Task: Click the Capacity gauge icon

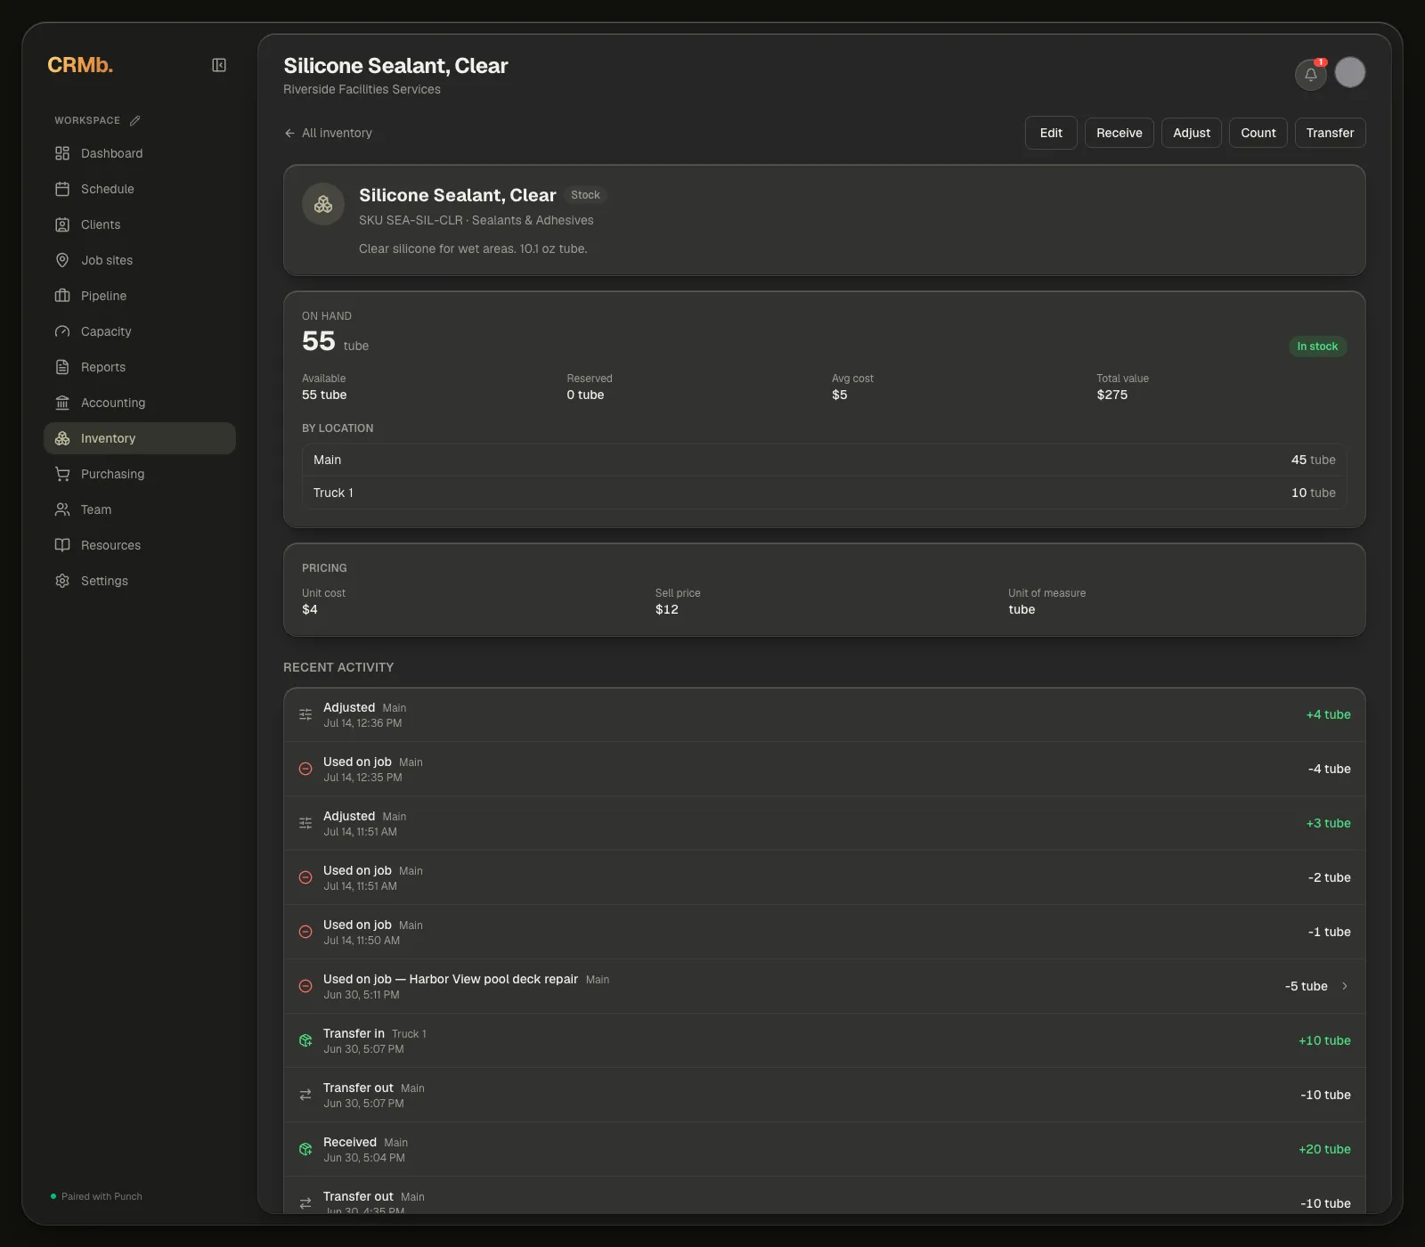Action: point(62,331)
